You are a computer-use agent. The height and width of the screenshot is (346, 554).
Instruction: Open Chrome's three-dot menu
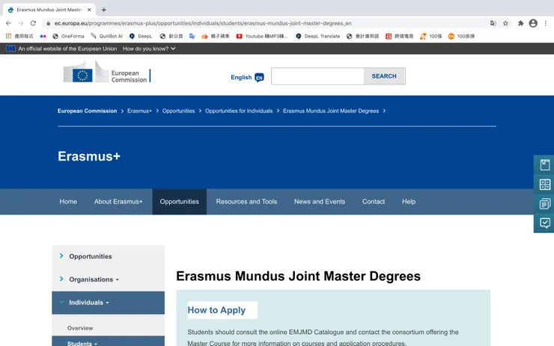[x=546, y=23]
